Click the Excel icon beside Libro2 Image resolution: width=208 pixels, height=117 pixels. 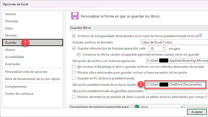click(x=136, y=107)
